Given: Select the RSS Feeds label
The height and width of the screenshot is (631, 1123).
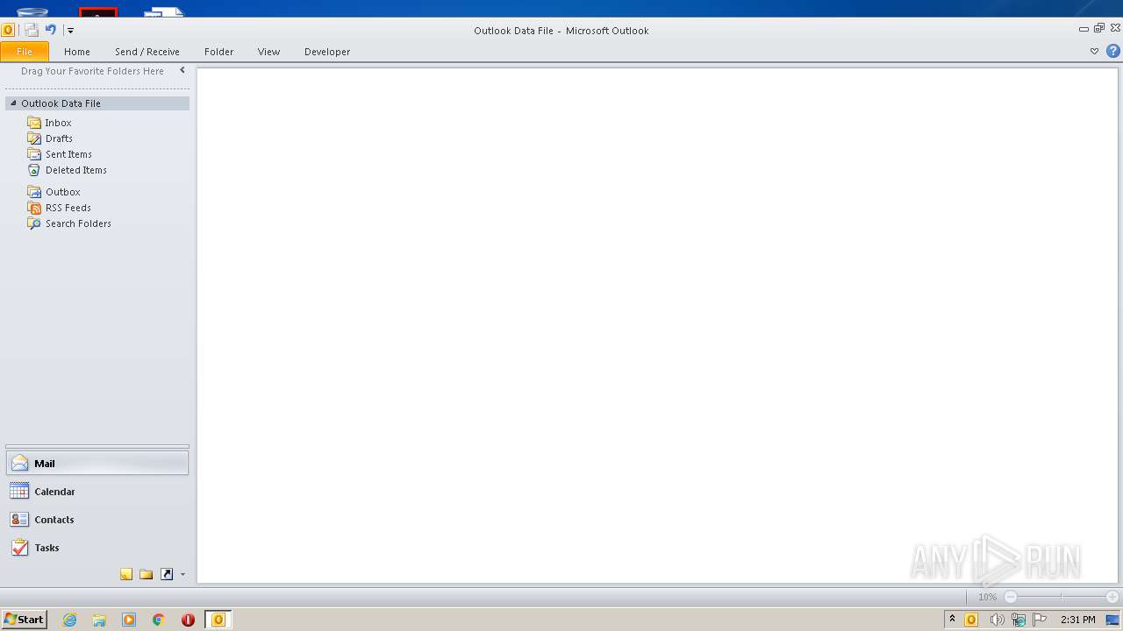Looking at the screenshot, I should pyautogui.click(x=68, y=209).
